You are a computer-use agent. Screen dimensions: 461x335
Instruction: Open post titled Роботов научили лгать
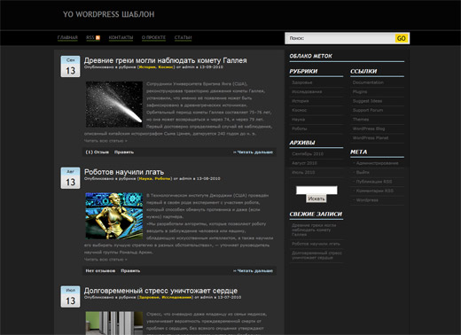tap(124, 172)
